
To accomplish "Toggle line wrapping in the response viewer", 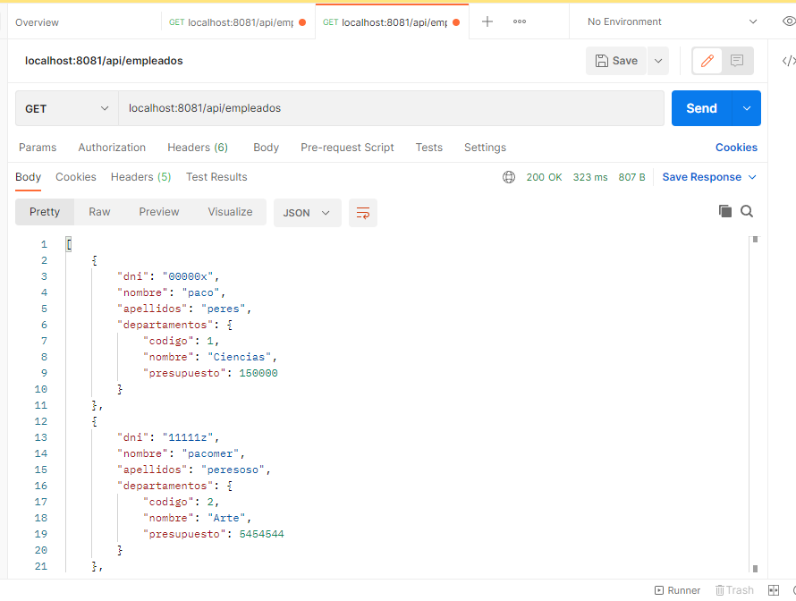I will coord(362,213).
